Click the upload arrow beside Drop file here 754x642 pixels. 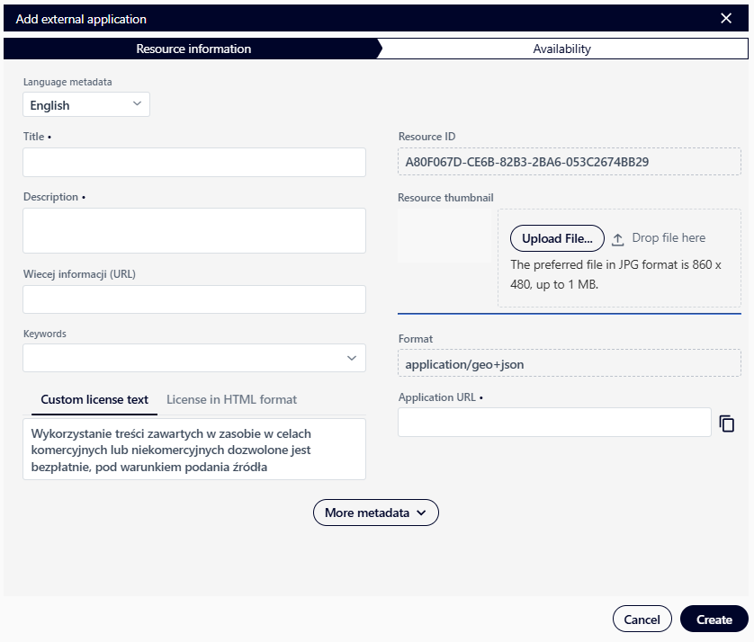click(x=619, y=237)
